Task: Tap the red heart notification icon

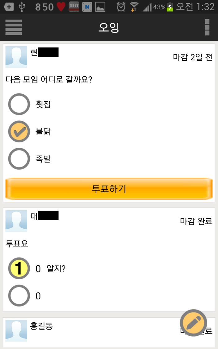Action: [x=61, y=7]
